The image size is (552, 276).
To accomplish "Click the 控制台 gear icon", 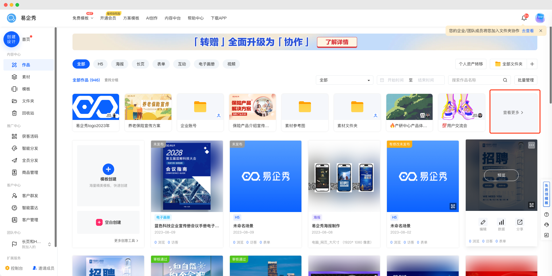I will point(7,268).
